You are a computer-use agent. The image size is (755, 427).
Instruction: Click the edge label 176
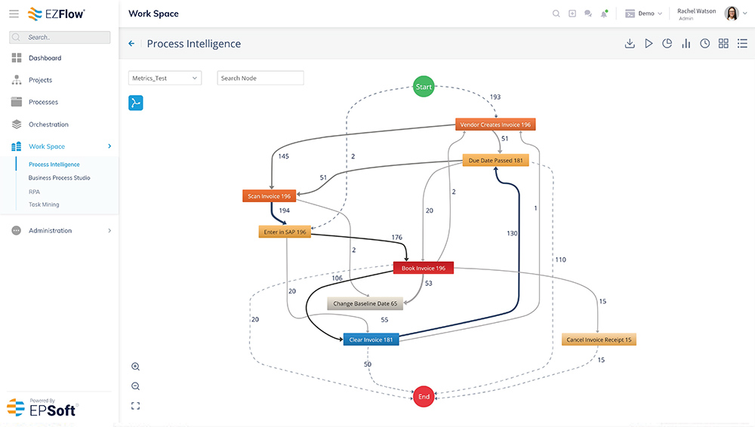coord(397,237)
